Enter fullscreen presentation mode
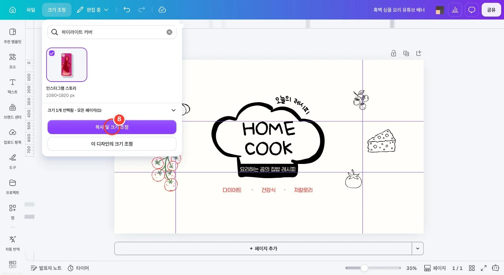Screen dimensions: 504x275 pyautogui.click(x=484, y=268)
